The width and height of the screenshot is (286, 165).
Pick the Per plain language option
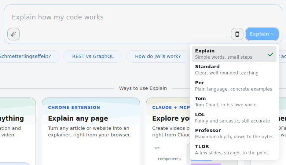(234, 86)
